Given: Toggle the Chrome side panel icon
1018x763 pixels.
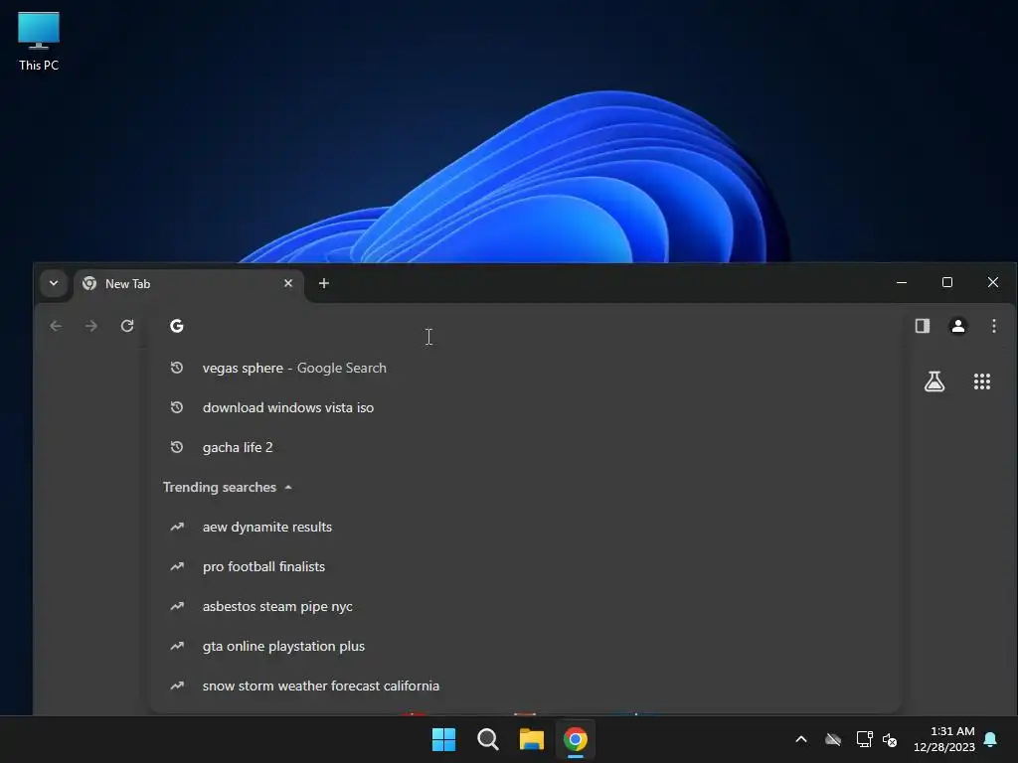Looking at the screenshot, I should pos(923,326).
